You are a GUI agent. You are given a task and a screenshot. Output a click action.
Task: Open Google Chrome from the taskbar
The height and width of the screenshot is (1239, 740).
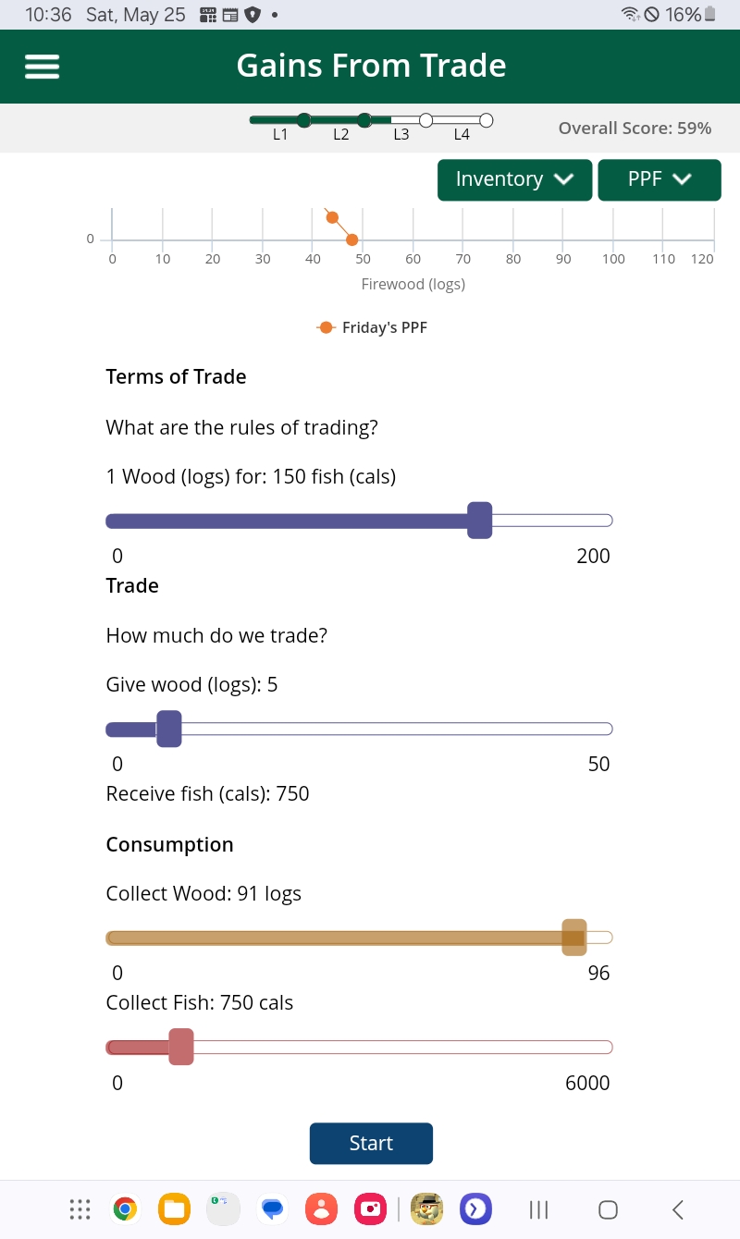(125, 1208)
